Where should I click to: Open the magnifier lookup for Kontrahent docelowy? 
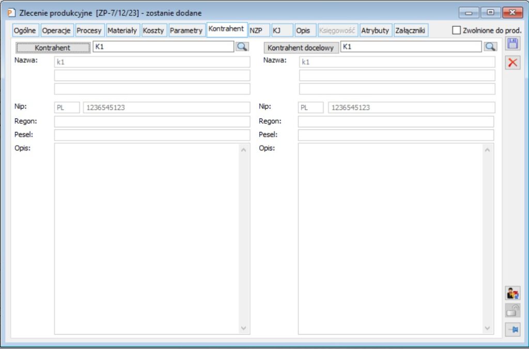coord(490,47)
